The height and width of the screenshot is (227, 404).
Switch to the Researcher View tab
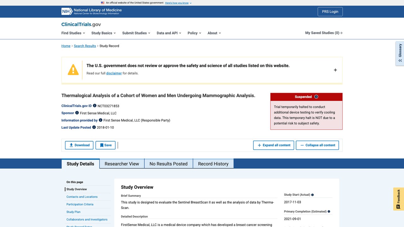[122, 164]
